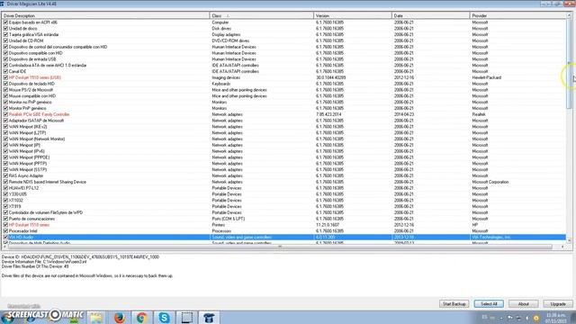Uncheck the Procesador Intel checkbox
Viewport: 576px width, 324px height.
click(5, 231)
